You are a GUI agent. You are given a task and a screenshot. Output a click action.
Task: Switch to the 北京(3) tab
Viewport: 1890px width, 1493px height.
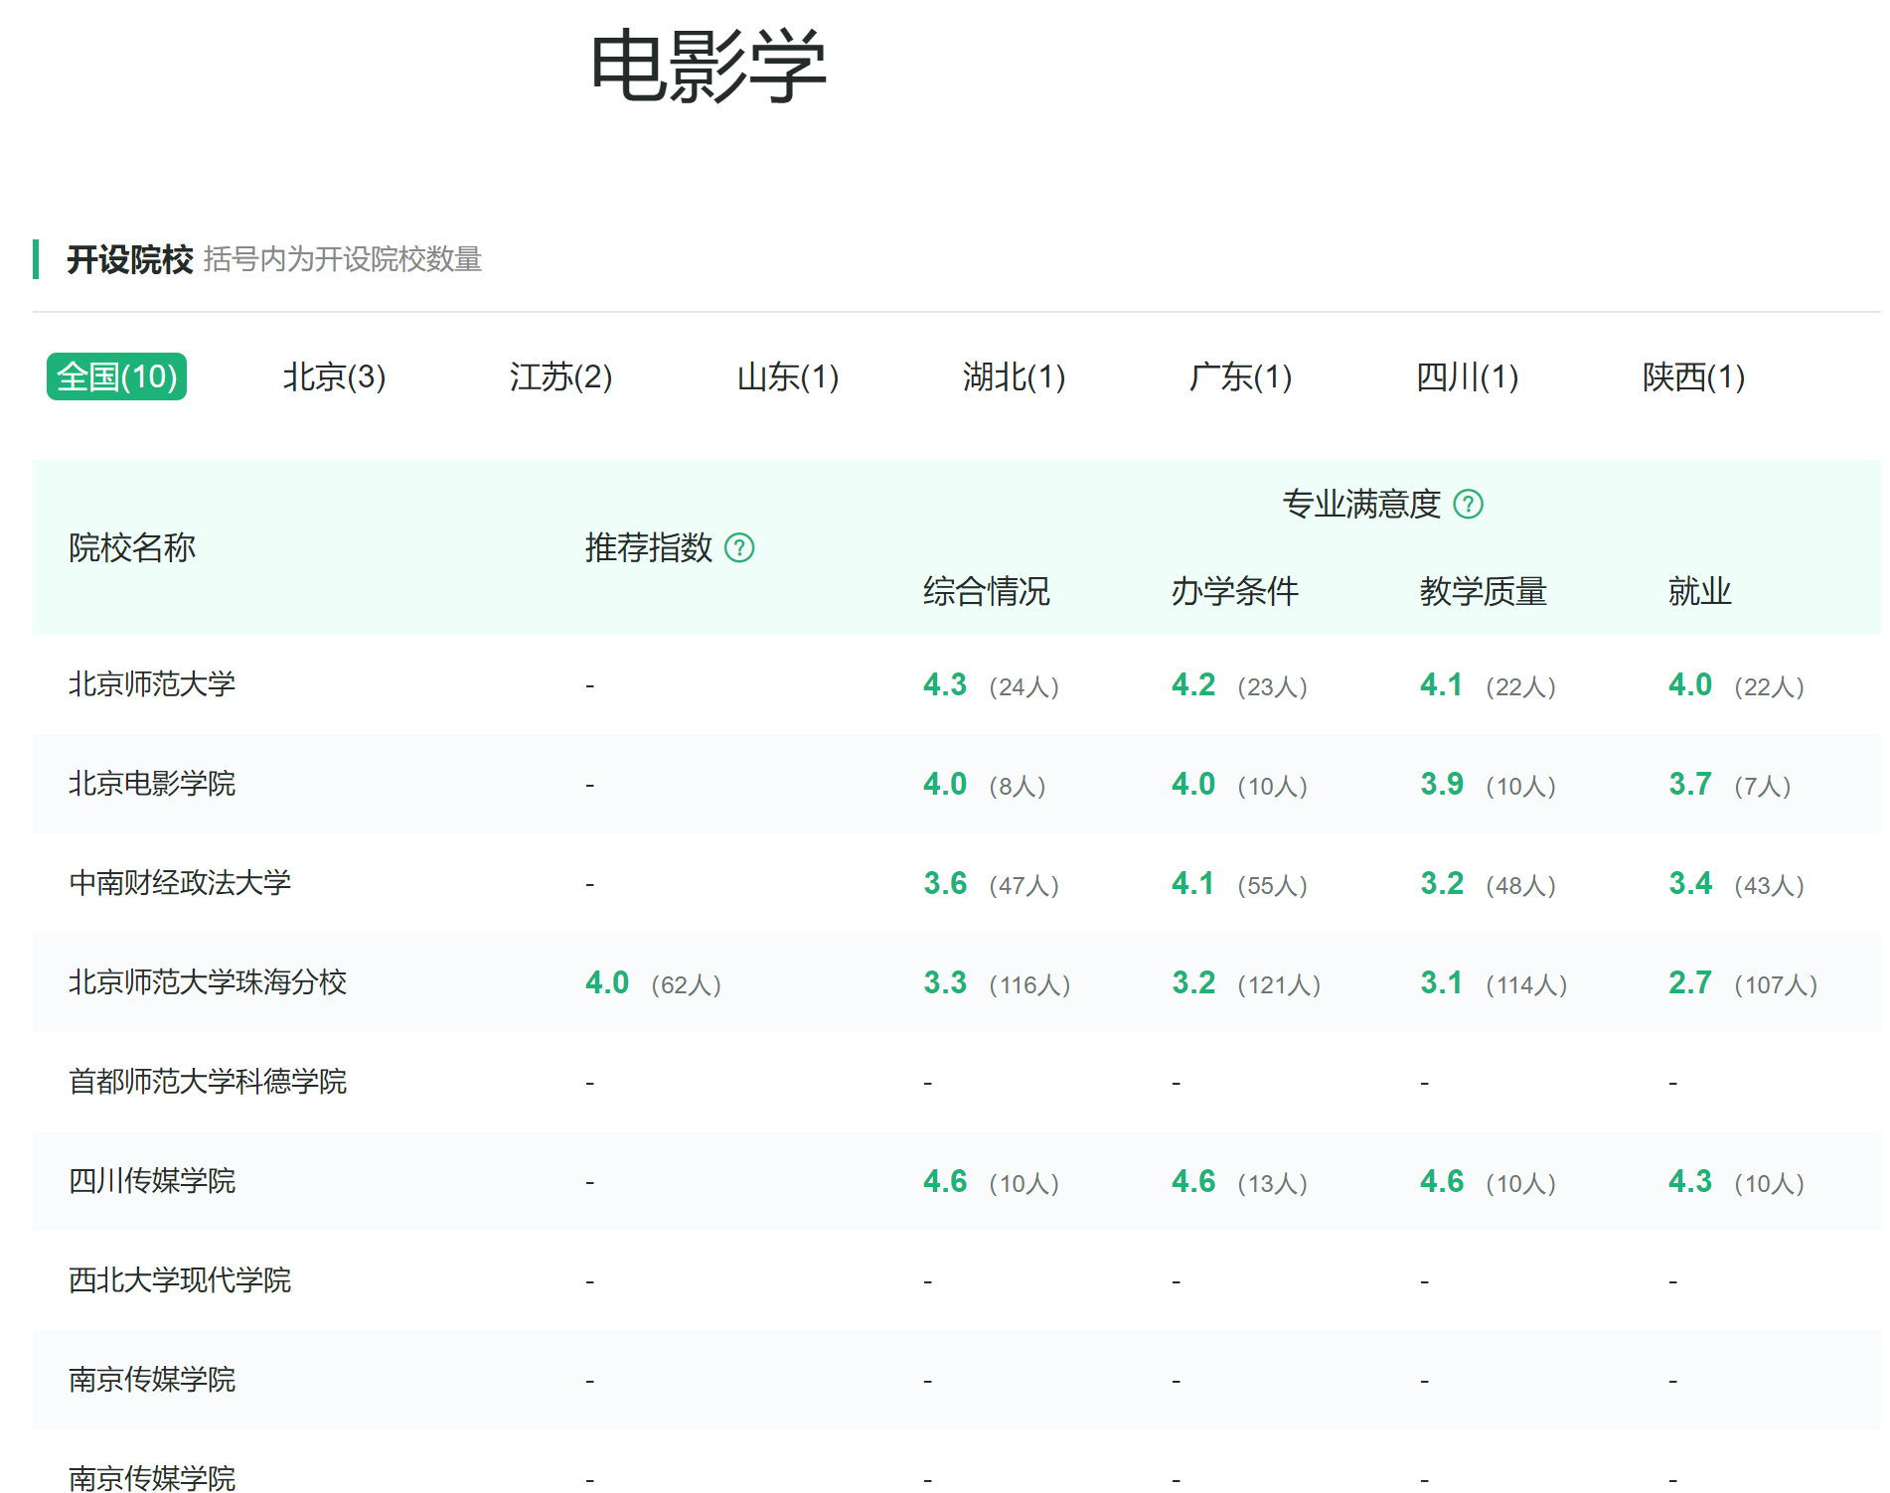click(x=334, y=376)
